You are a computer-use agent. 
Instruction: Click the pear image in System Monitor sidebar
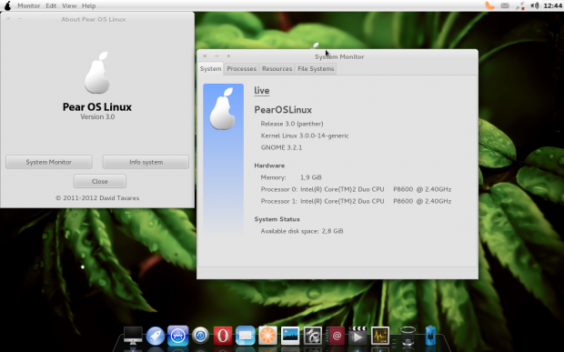(x=223, y=109)
